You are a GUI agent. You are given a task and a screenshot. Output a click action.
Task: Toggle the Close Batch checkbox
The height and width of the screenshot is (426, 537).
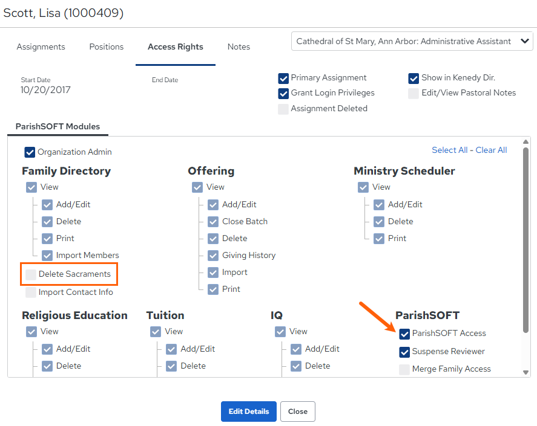(213, 222)
